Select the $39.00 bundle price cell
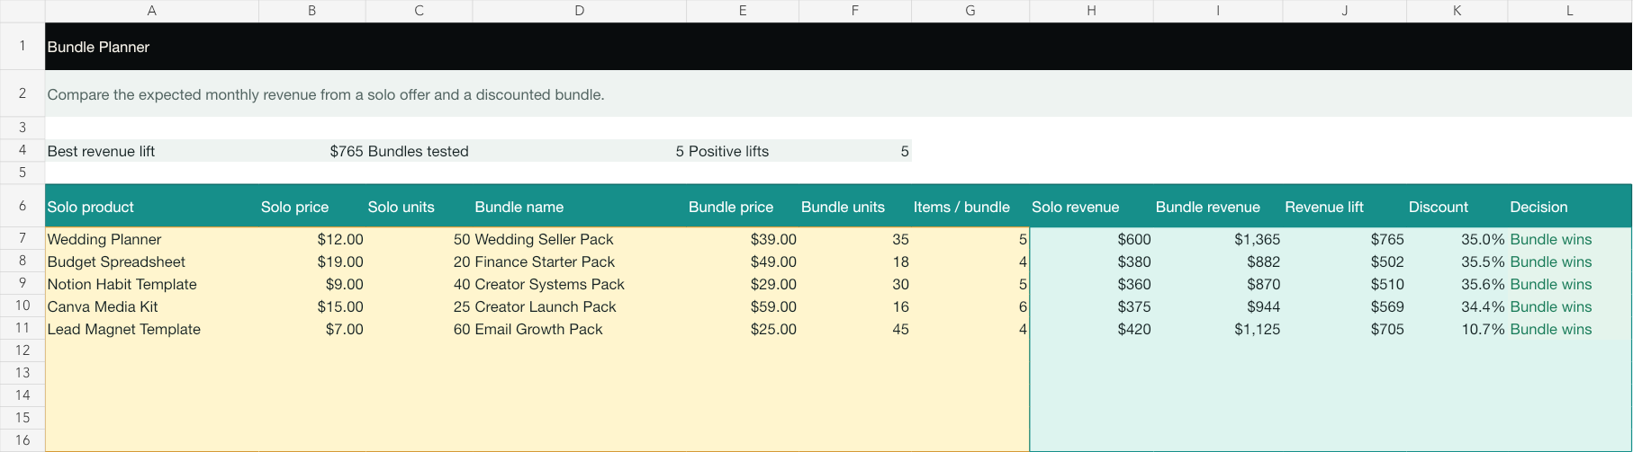 (743, 239)
